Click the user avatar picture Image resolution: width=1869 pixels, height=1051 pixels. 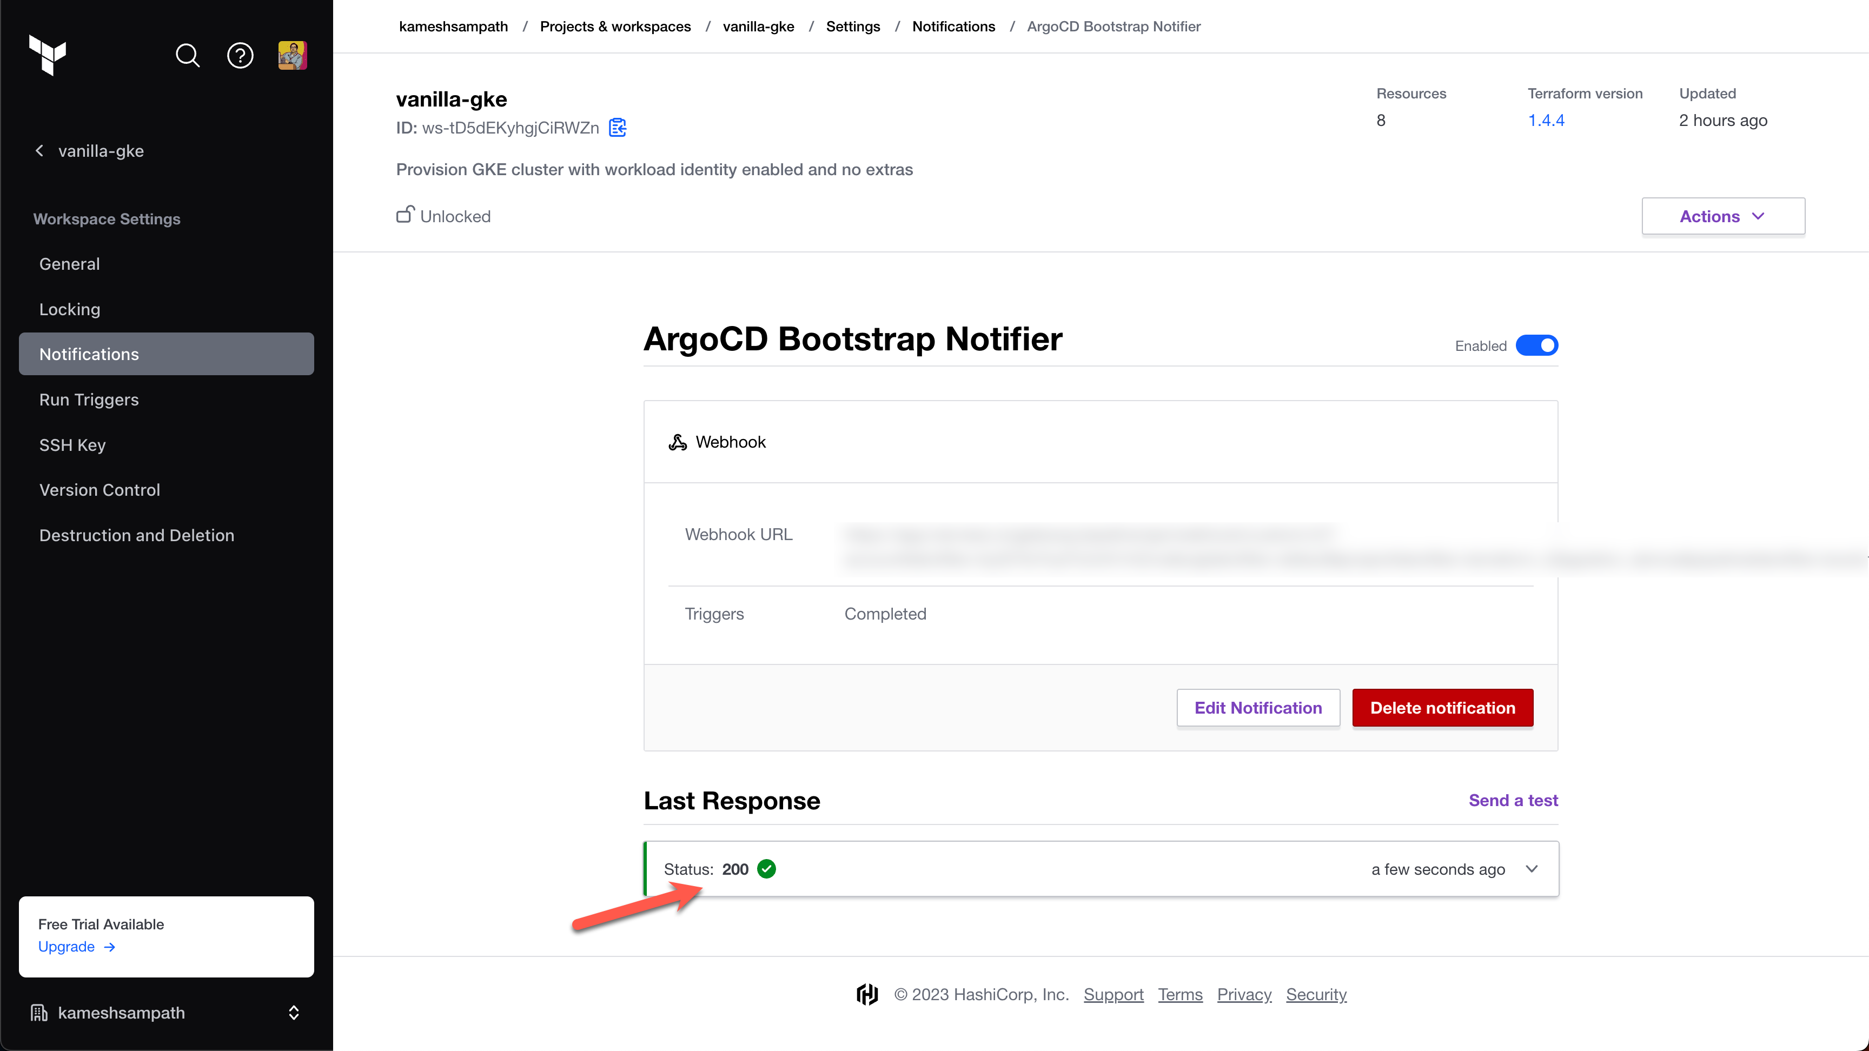pos(293,55)
